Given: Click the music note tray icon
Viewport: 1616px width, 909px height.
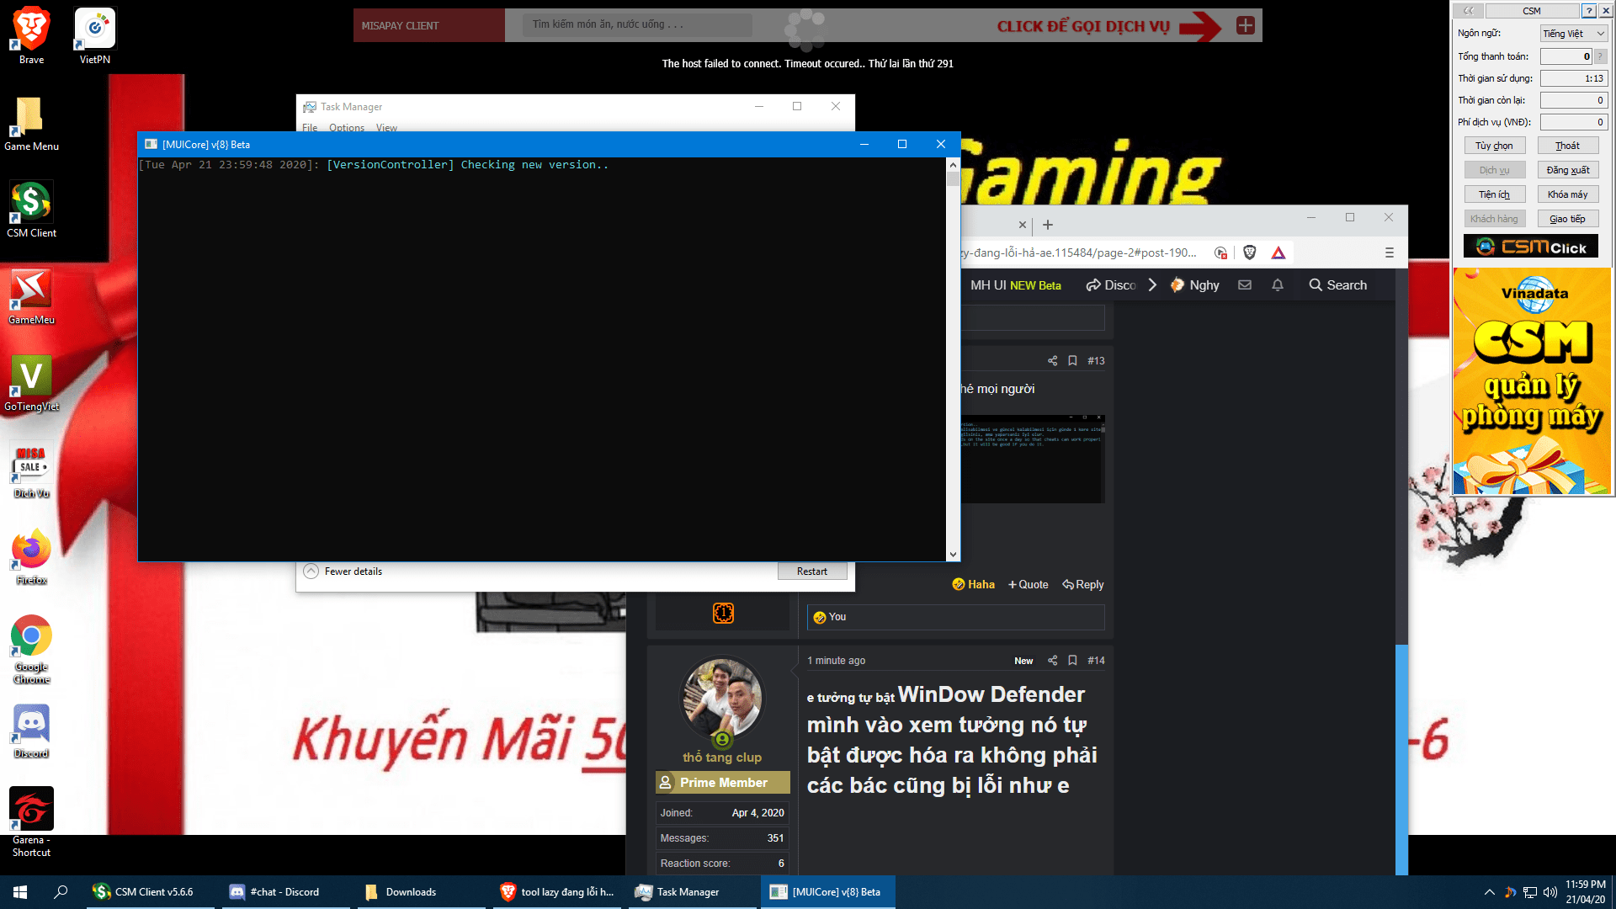Looking at the screenshot, I should [1511, 892].
